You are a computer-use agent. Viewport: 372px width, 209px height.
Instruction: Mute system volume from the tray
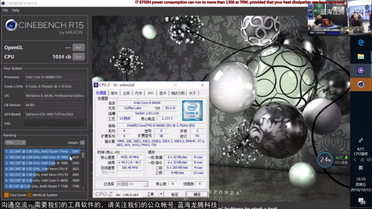click(x=368, y=159)
